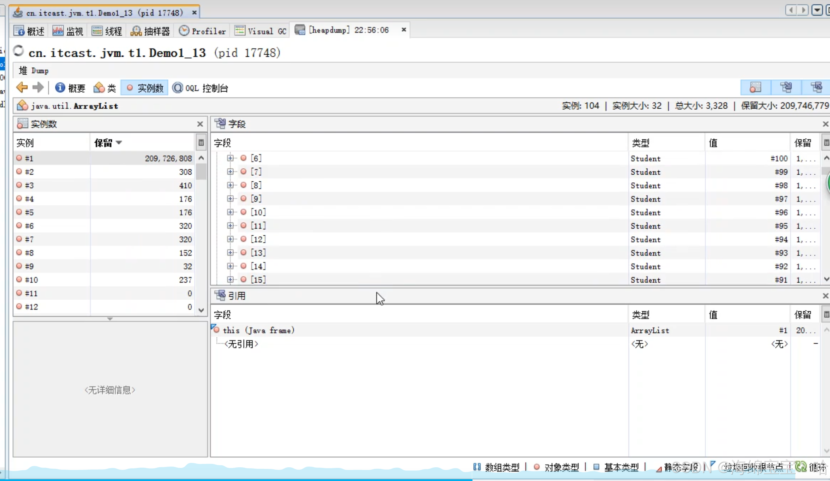This screenshot has height=481, width=830.
Task: Select instance #3 in the list
Action: (x=29, y=185)
